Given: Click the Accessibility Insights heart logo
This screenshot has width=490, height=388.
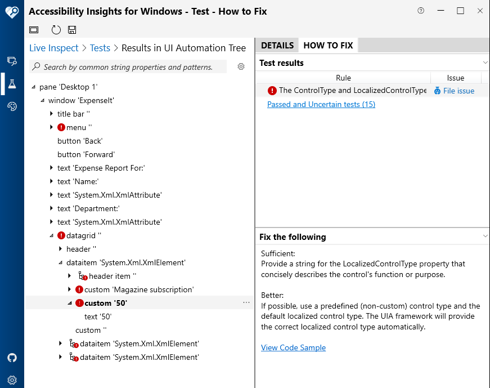Looking at the screenshot, I should tap(12, 12).
